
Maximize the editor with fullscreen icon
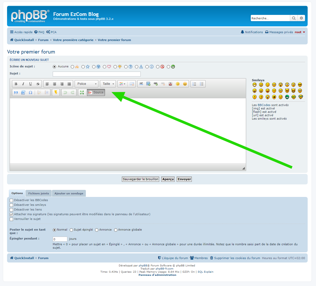pyautogui.click(x=82, y=92)
